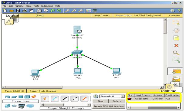Open the Extensions menu
This screenshot has height=111, width=184.
coord(47,6)
